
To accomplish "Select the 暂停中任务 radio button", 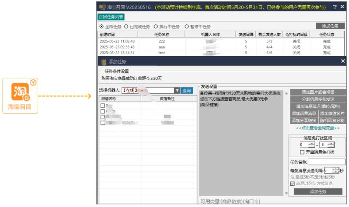I will [x=187, y=26].
